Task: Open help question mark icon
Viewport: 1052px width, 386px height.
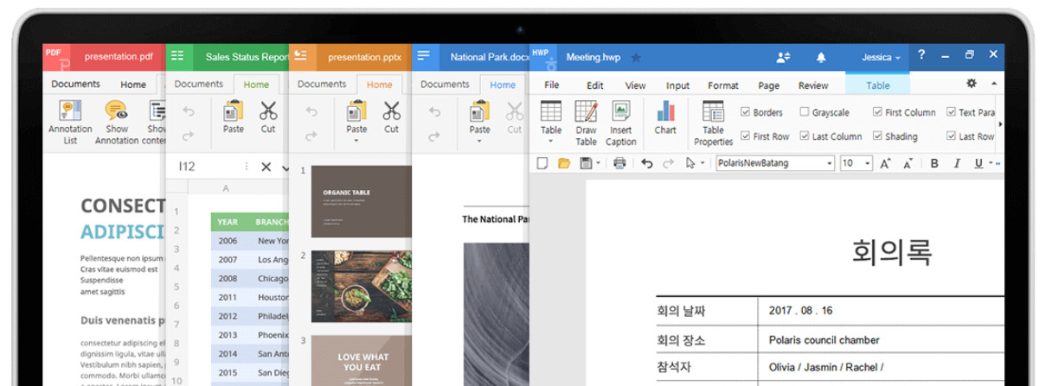Action: click(921, 55)
